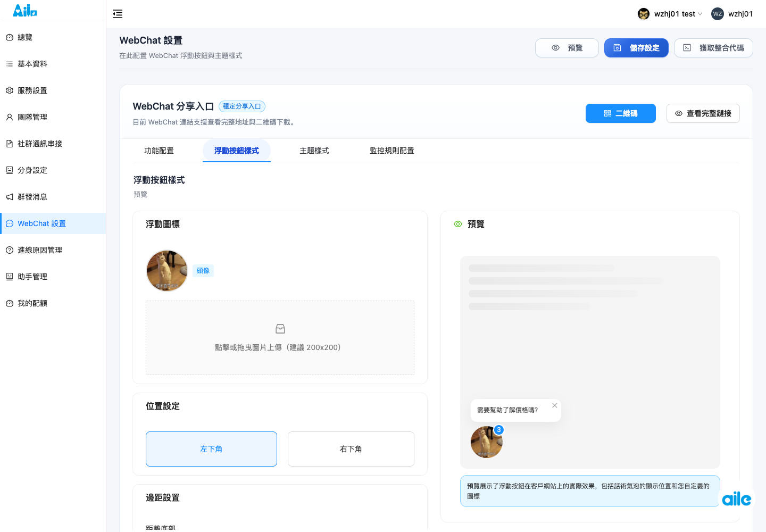Click the 儲存設定 save button
This screenshot has width=766, height=532.
click(x=636, y=48)
